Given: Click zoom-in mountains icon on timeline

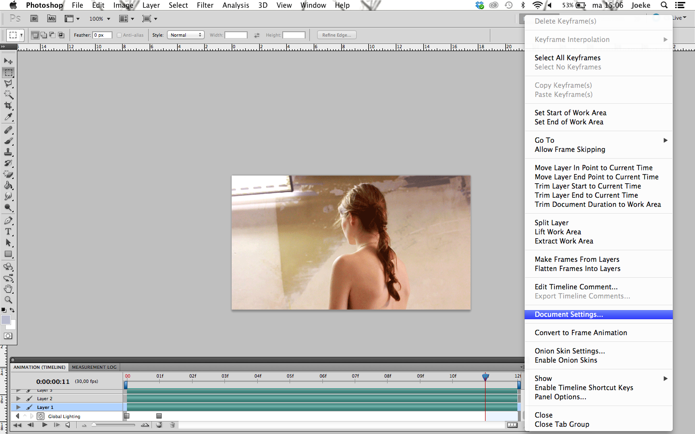Looking at the screenshot, I should 145,425.
